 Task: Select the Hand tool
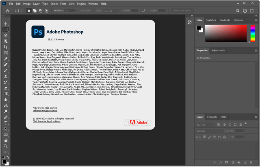pyautogui.click(x=6, y=140)
